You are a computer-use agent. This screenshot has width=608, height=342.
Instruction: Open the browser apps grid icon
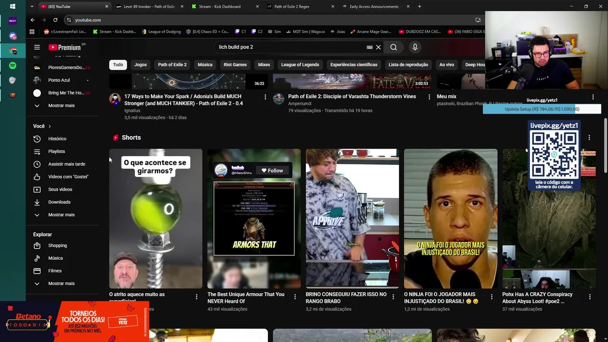(x=32, y=32)
